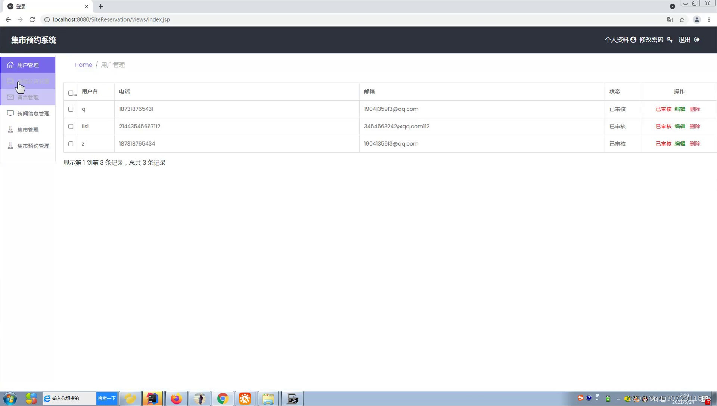Screen dimensions: 717x406
Task: Open a new browser tab
Action: (x=101, y=6)
